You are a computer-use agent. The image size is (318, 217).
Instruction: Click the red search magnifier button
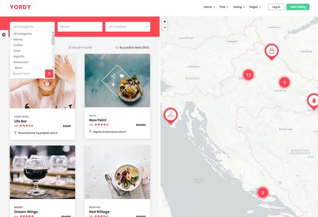point(49,73)
